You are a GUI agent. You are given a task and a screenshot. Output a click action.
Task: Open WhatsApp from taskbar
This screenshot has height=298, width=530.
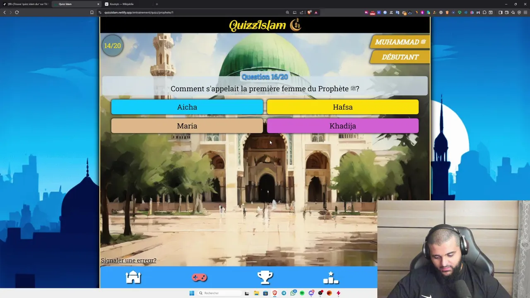point(293,293)
